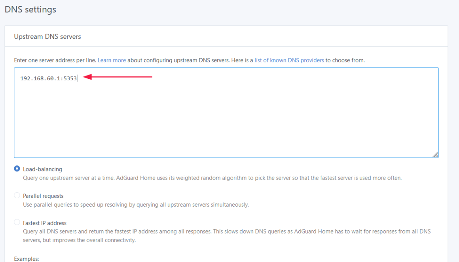The height and width of the screenshot is (262, 459).
Task: Select the Parallel requests radio button
Action: point(17,195)
